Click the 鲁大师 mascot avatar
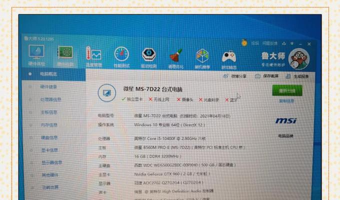The width and height of the screenshot is (340, 200). [x=299, y=59]
